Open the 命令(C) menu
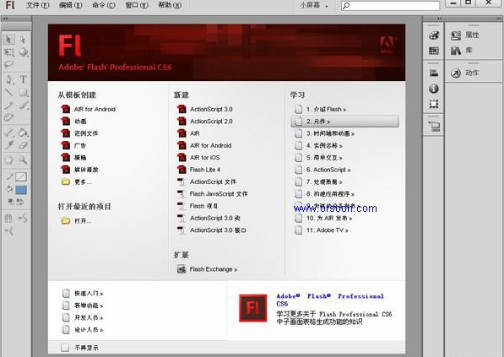Image resolution: width=504 pixels, height=357 pixels. pos(104,5)
